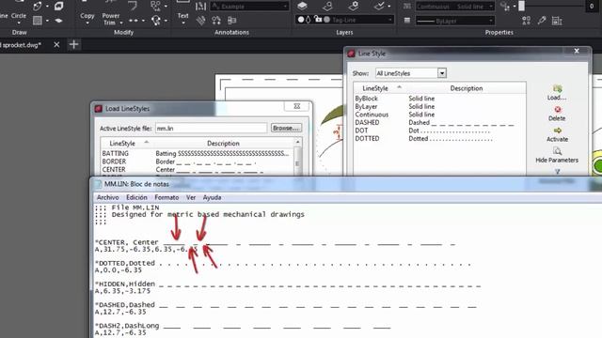Click the tolerance symbols annotation icon
Image resolution: width=602 pixels, height=338 pixels.
[x=216, y=21]
